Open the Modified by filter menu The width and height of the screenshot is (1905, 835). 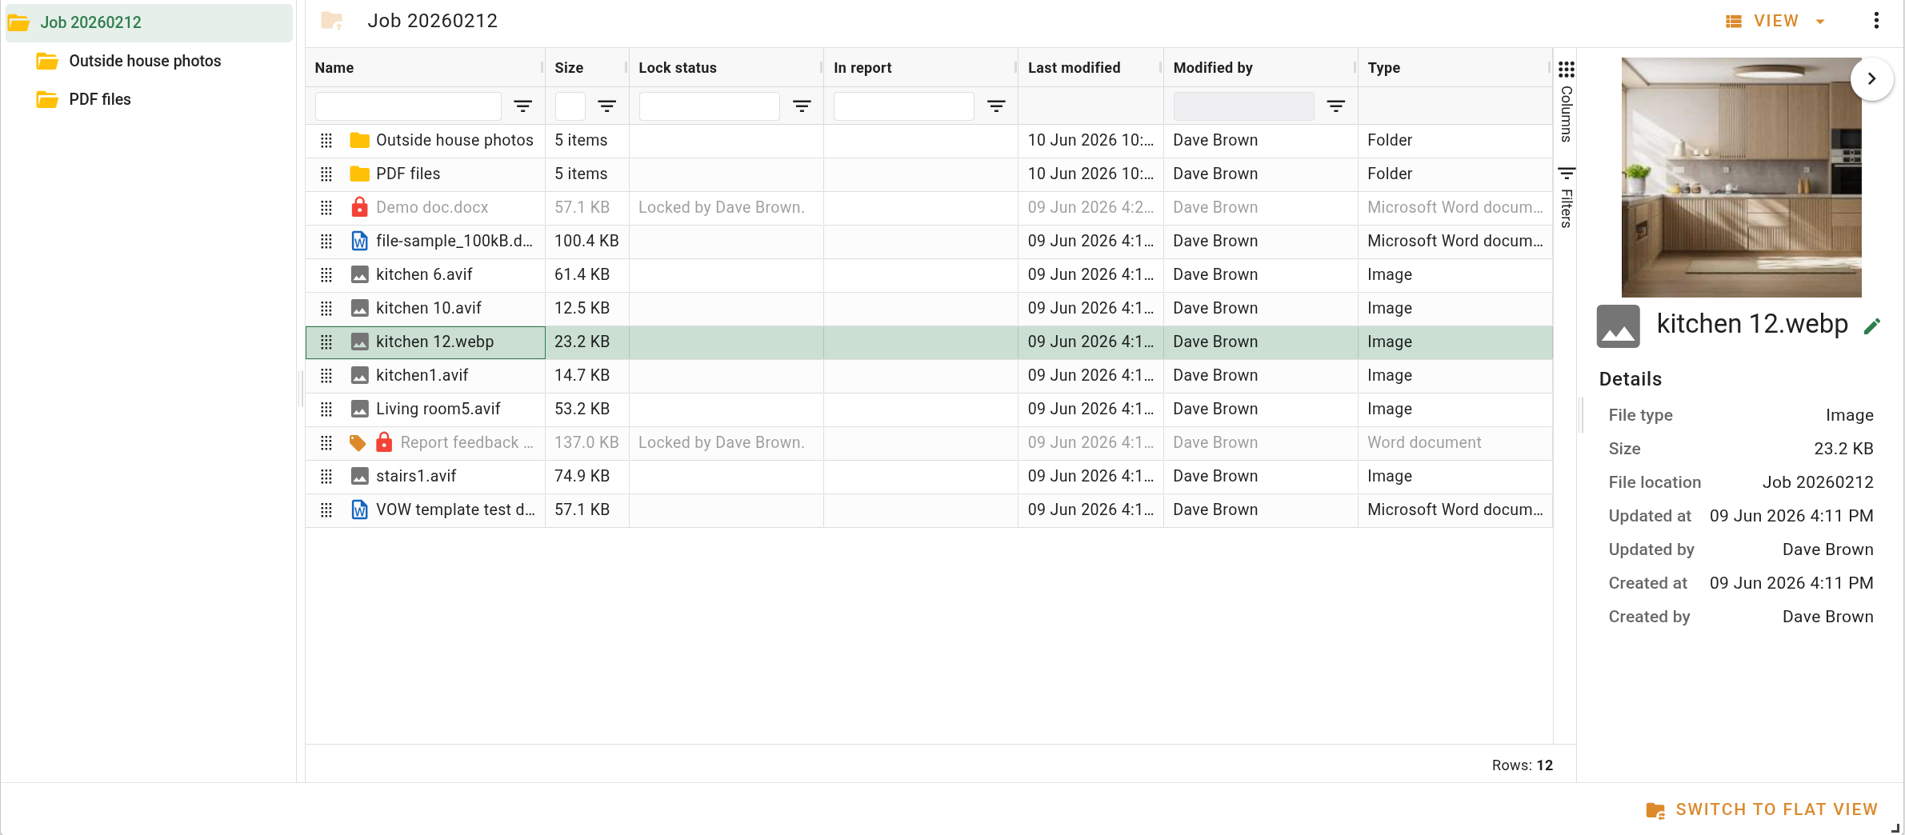tap(1335, 106)
